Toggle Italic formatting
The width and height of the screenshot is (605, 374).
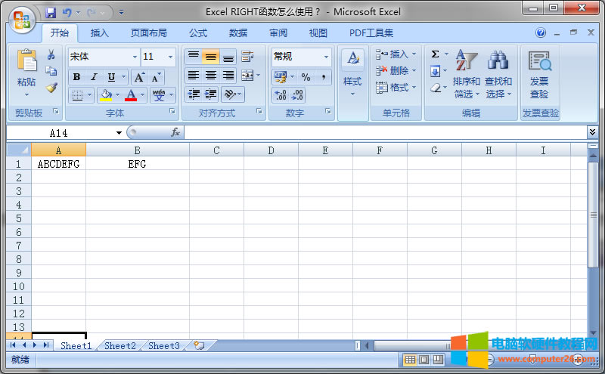coord(94,77)
